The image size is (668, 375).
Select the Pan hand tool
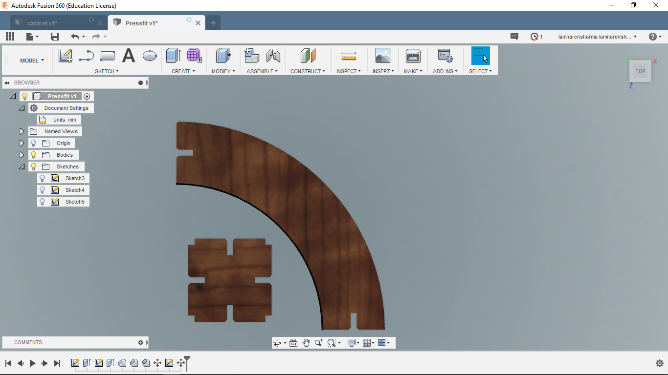coord(306,343)
